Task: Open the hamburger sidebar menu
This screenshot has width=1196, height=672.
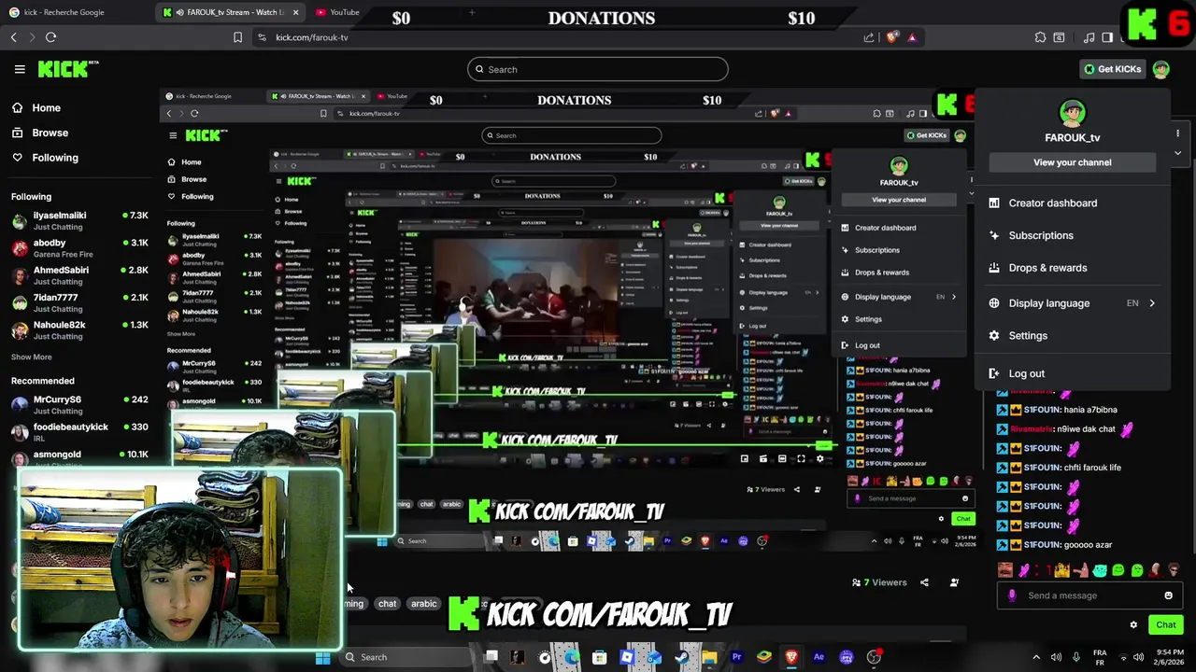Action: click(20, 69)
